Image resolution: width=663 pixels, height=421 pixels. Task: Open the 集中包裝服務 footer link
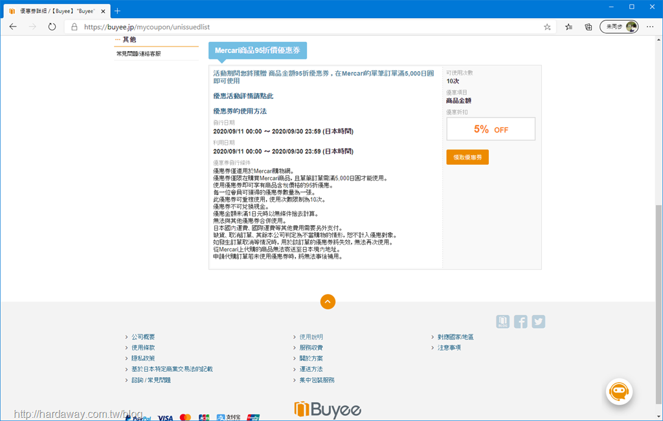(x=317, y=380)
